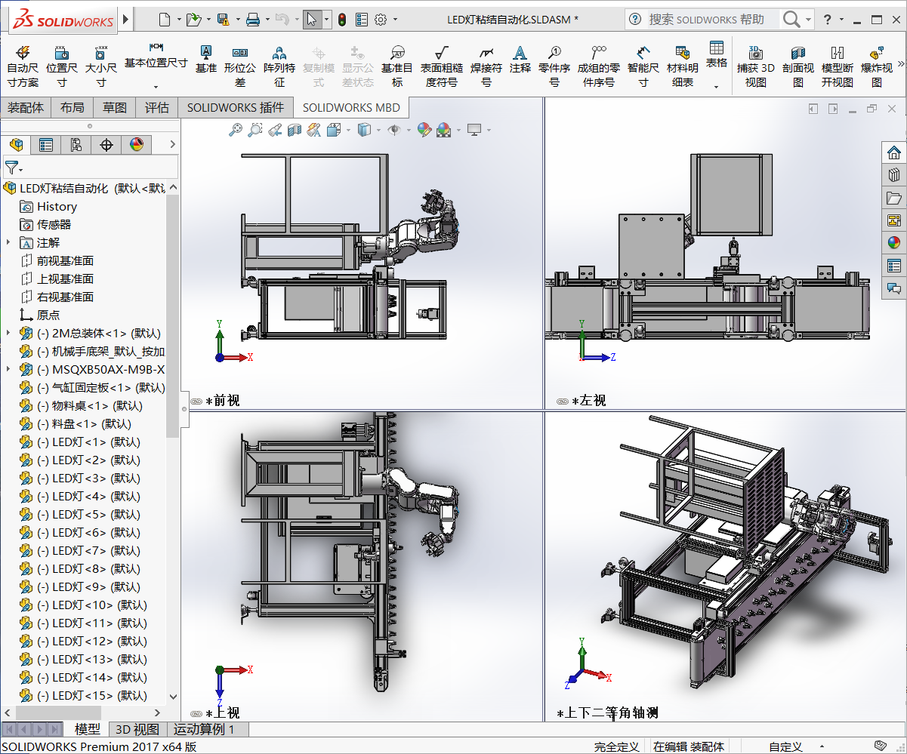Switch to the 布局 (Layout) ribbon tab
This screenshot has width=907, height=754.
pos(72,107)
